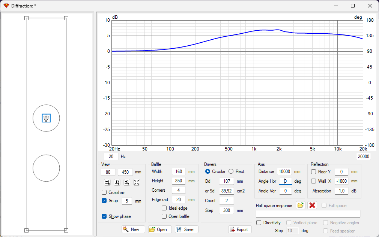Image resolution: width=379 pixels, height=237 pixels.
Task: Enable Wall X reflection checkbox
Action: (313, 181)
